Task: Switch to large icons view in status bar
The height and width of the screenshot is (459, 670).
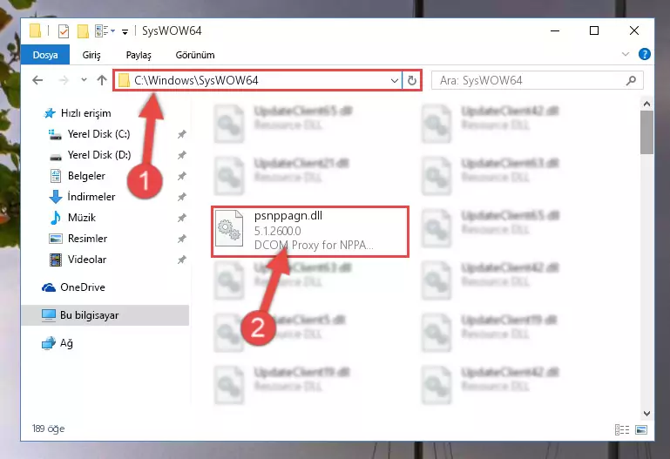Action: [x=641, y=429]
